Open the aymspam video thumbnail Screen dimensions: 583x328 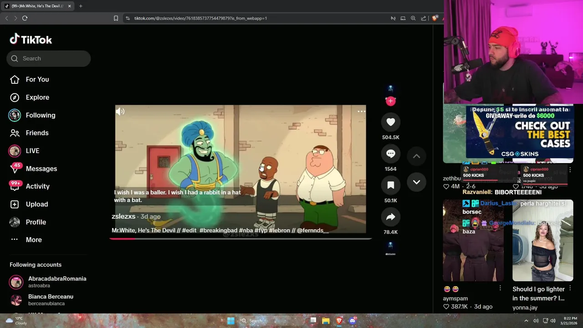473,241
